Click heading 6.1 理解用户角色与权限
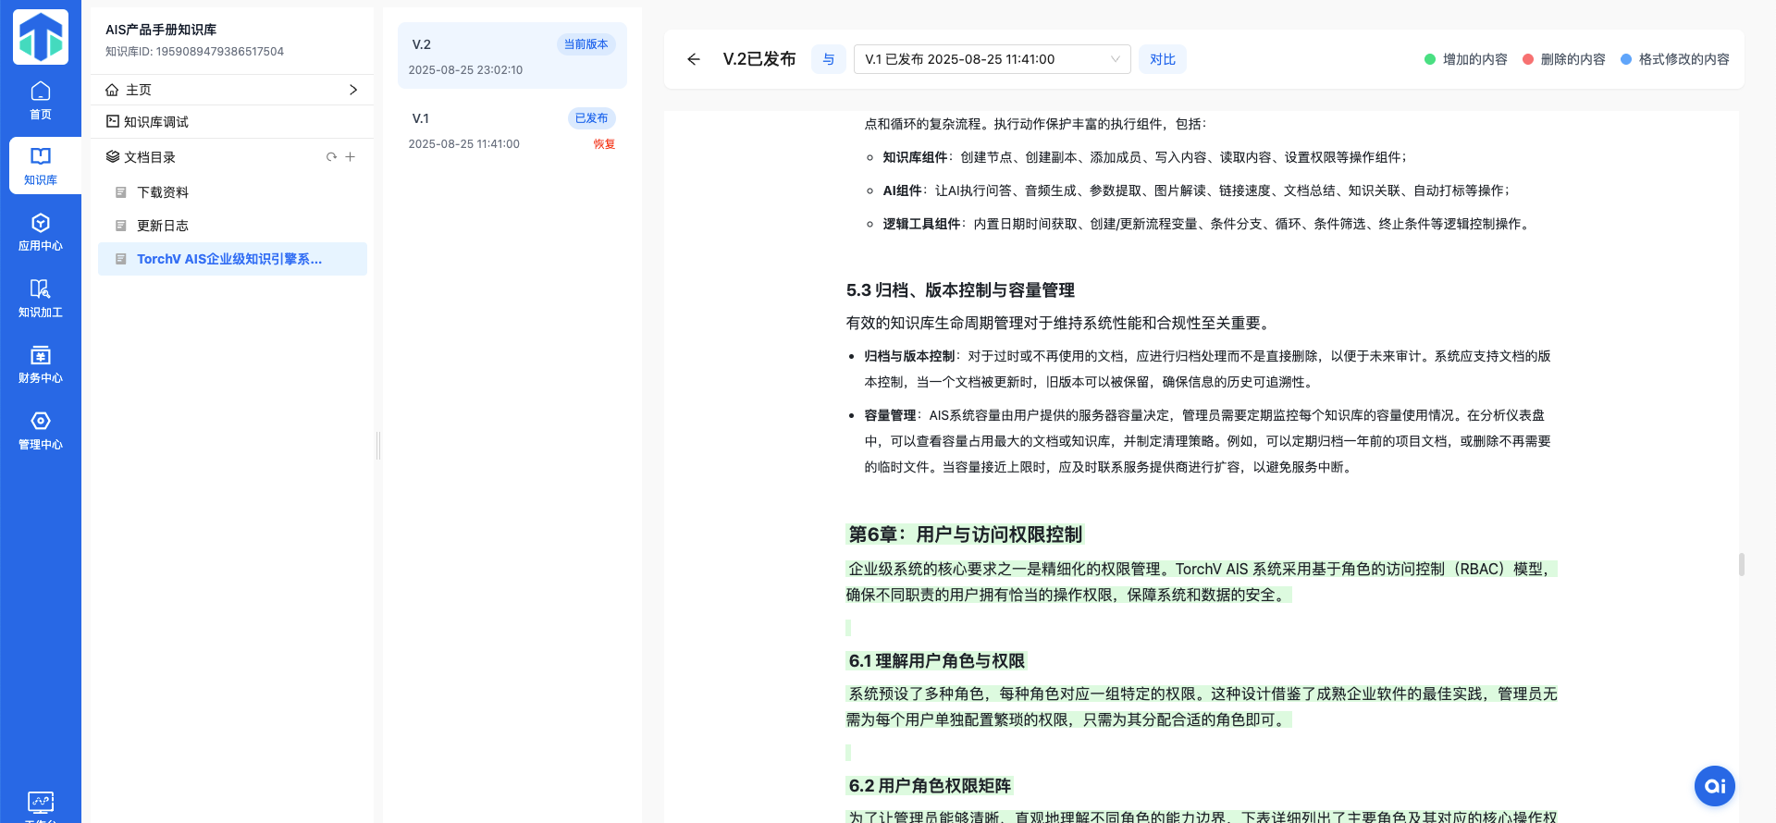This screenshot has height=823, width=1776. (936, 661)
